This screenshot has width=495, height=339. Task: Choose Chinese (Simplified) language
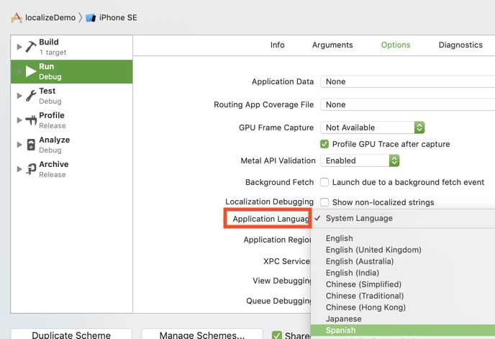point(403,284)
